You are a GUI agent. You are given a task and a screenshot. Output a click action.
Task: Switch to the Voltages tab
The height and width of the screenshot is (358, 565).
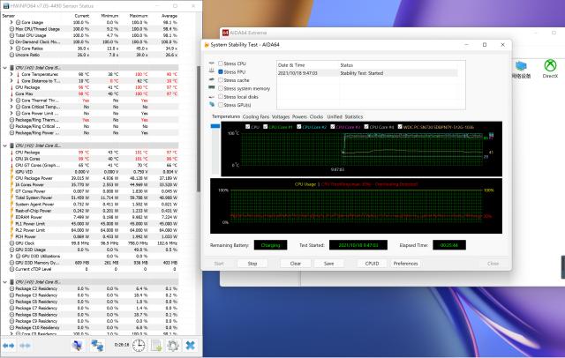pyautogui.click(x=281, y=116)
